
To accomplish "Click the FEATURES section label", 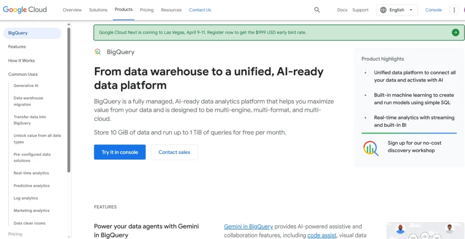I will 105,207.
